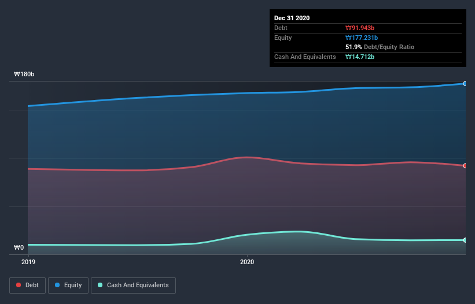Screen dimensions: 475x304
Task: Click the teal Cash legend dot
Action: coord(100,285)
